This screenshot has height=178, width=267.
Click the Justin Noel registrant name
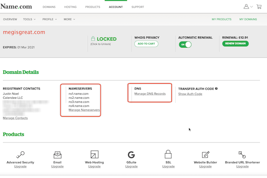[x=11, y=94]
